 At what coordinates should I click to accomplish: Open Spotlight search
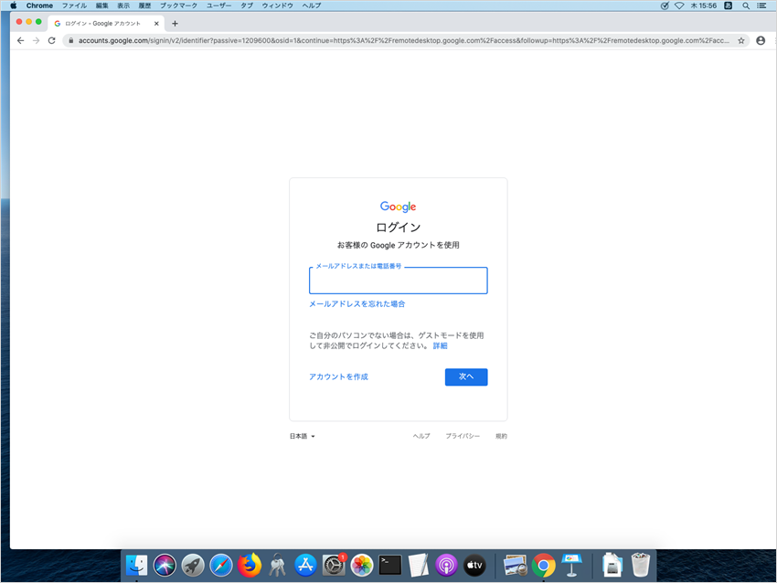(x=746, y=5)
